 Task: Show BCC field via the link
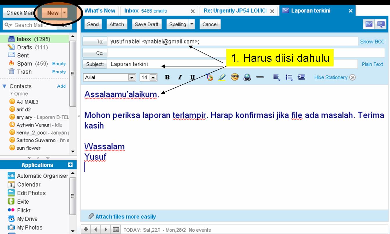click(372, 41)
